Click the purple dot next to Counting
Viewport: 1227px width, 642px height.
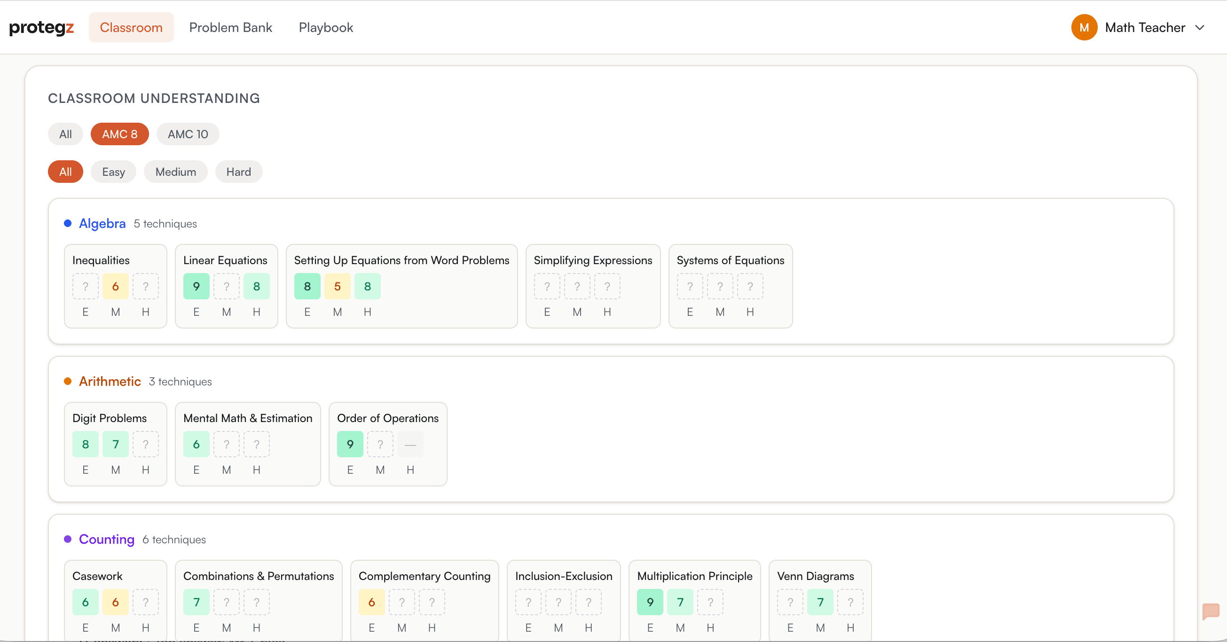click(67, 539)
